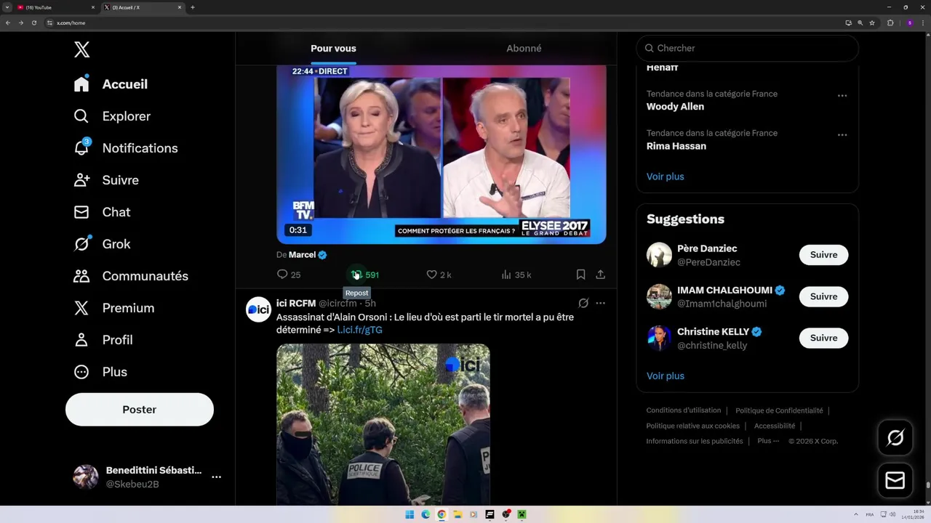Play the BFM TV debate video
The image size is (931, 523).
441,154
